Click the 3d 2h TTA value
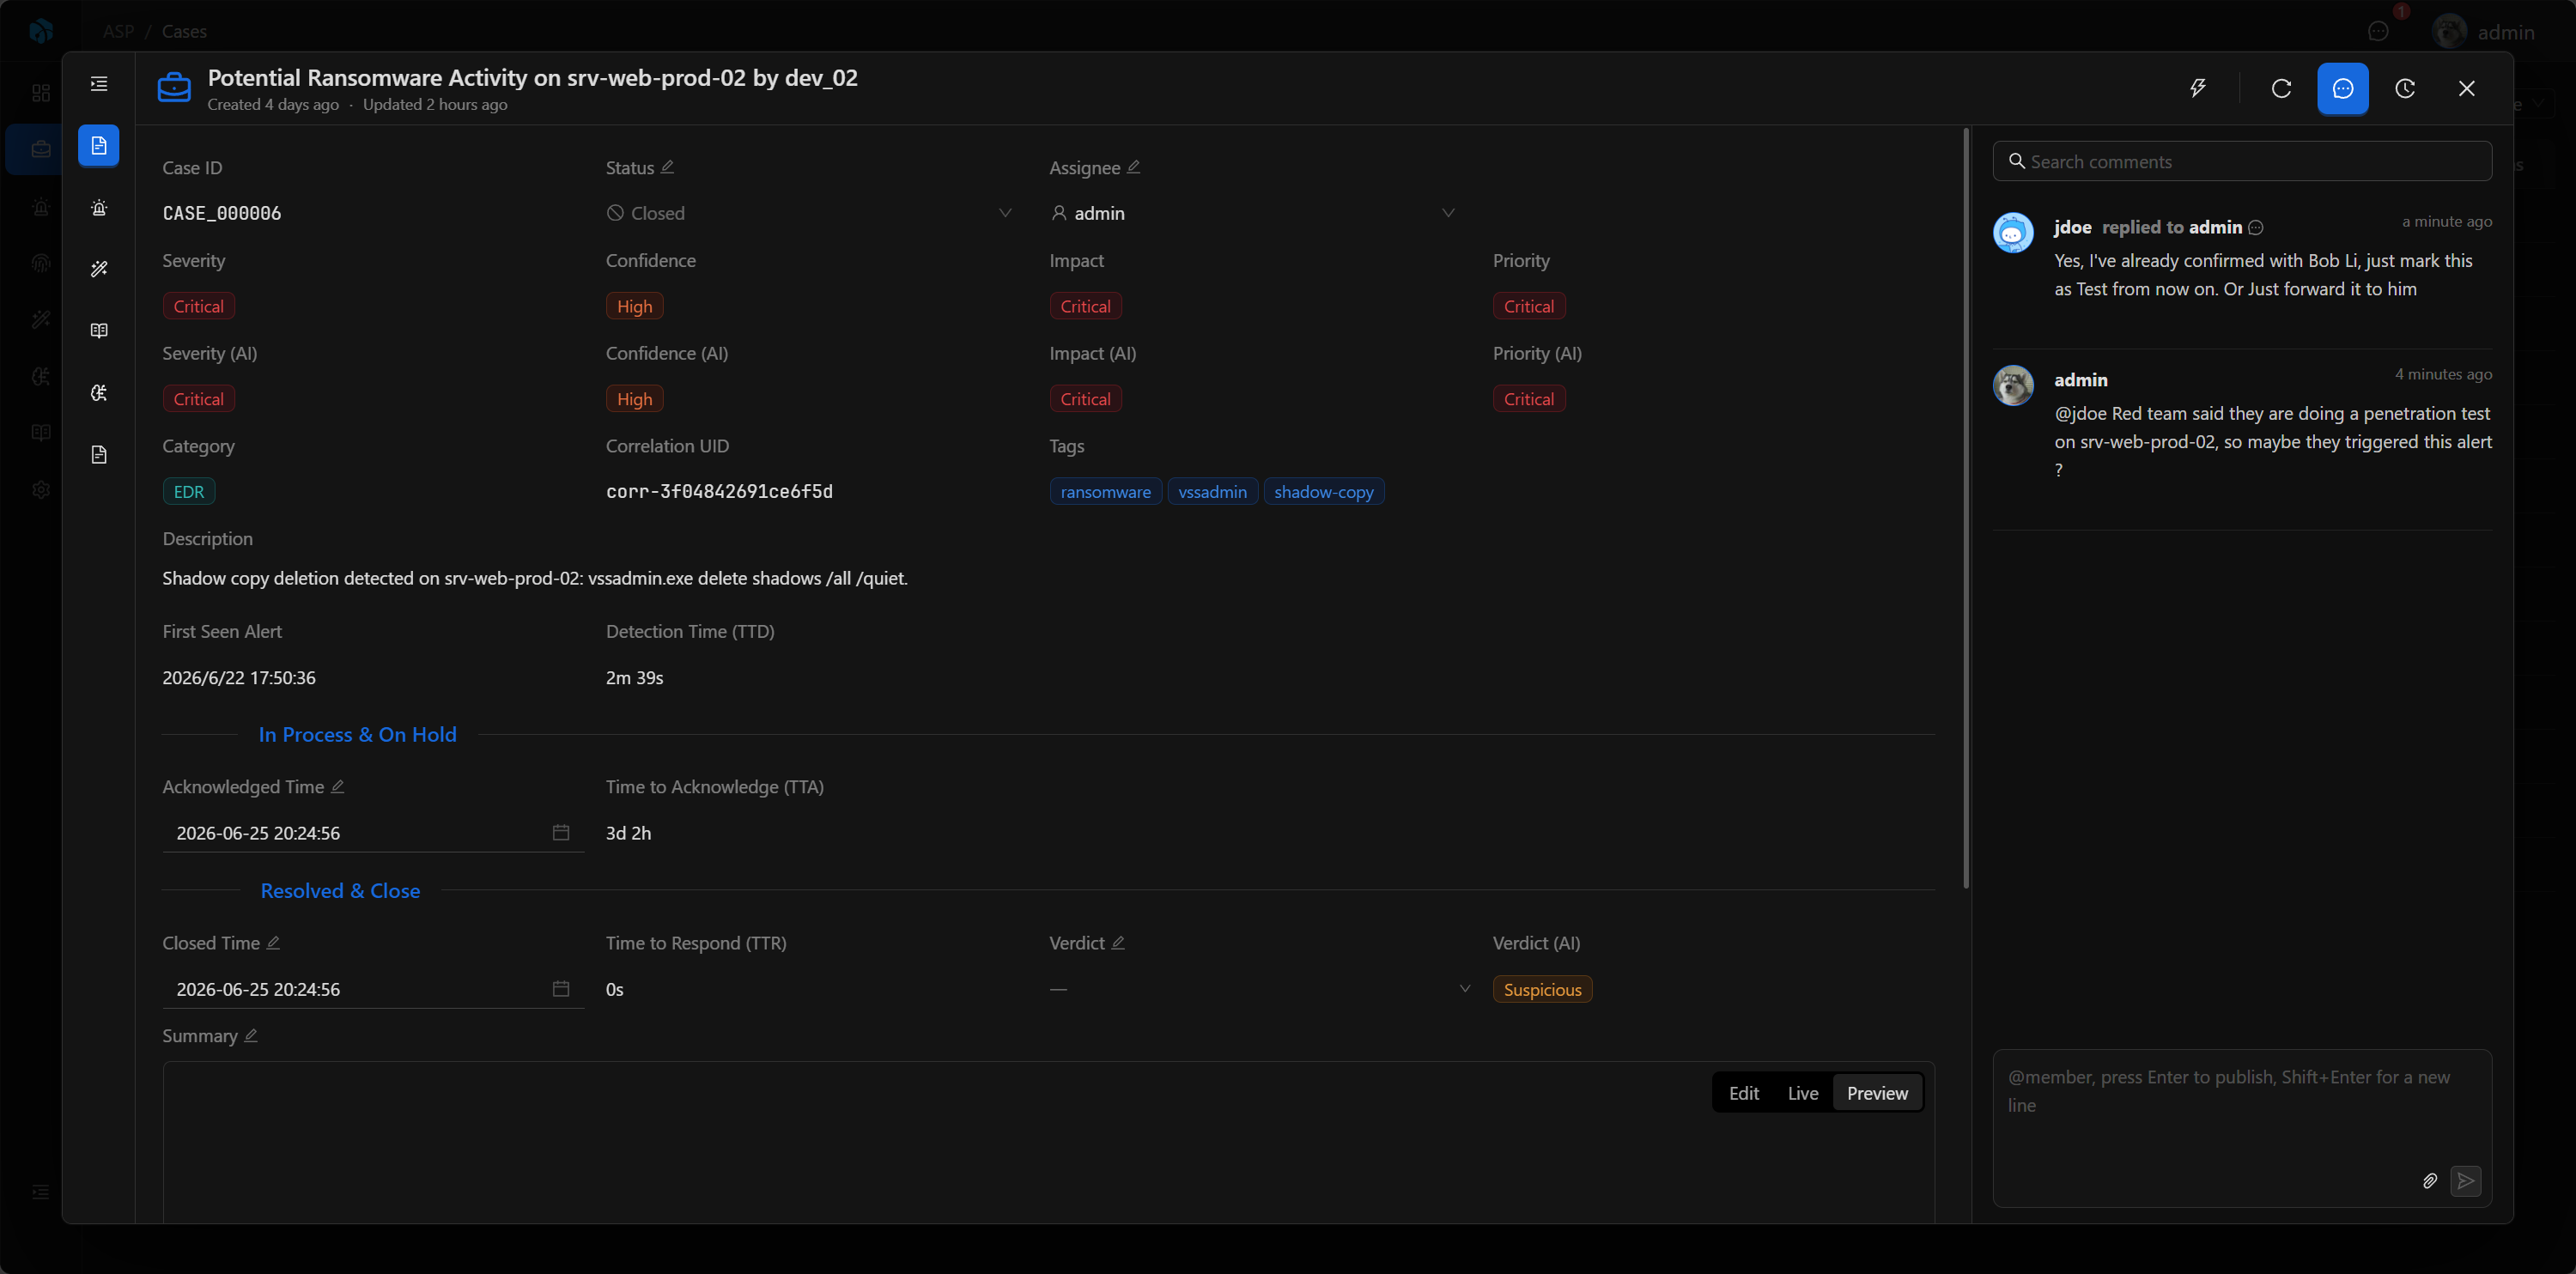The height and width of the screenshot is (1274, 2576). click(x=628, y=833)
